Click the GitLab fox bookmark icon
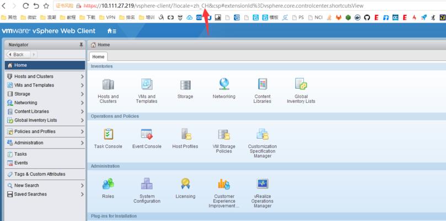The image size is (446, 221). point(338,18)
